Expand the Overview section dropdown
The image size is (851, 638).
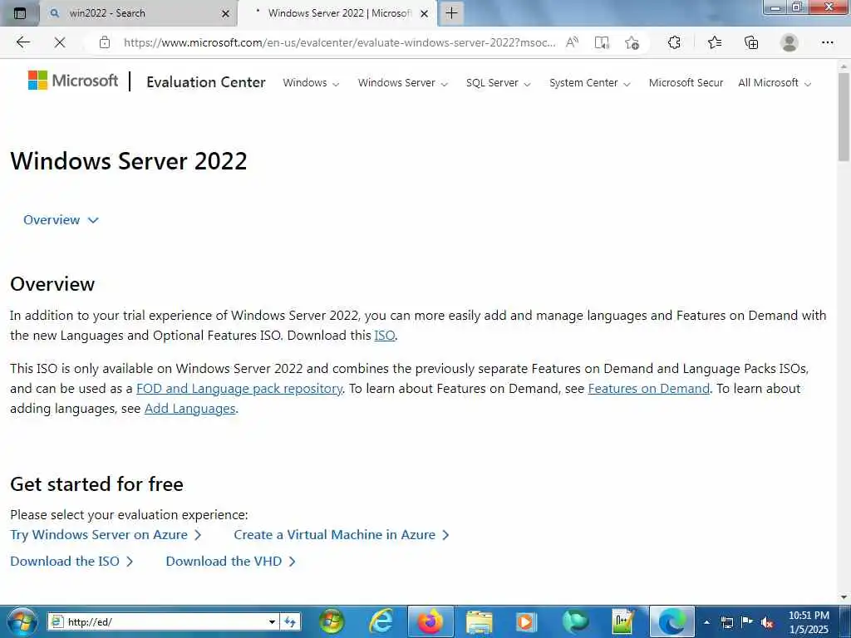pyautogui.click(x=61, y=219)
